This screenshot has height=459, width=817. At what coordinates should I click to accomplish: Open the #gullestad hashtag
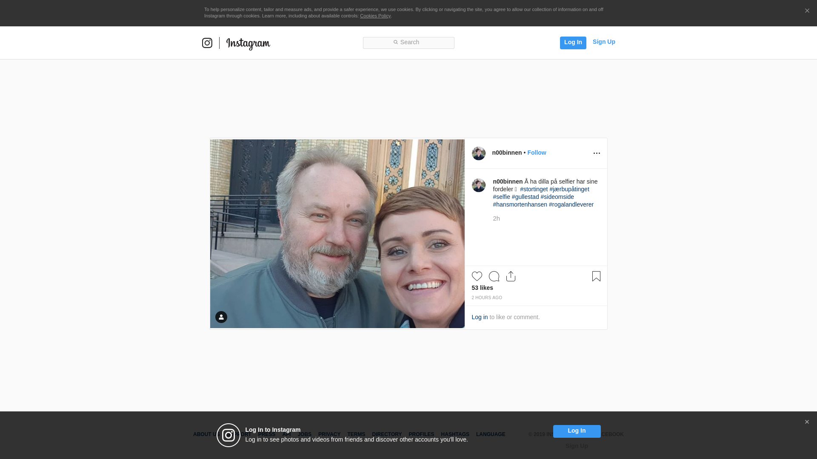(526, 197)
